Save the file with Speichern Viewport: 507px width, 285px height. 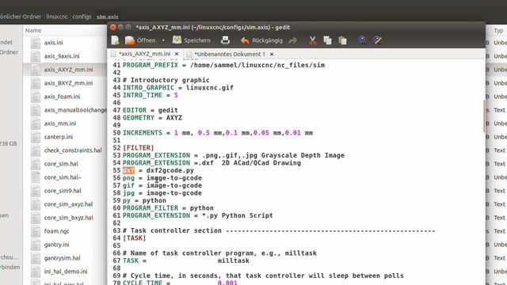tap(191, 40)
